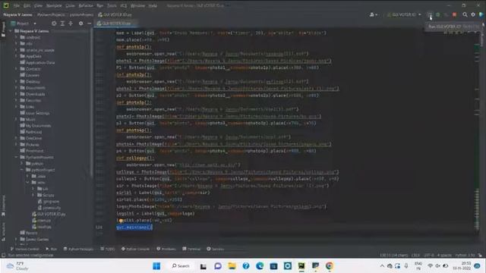
Task: Expand the Pictures folder
Action: pyautogui.click(x=16, y=145)
